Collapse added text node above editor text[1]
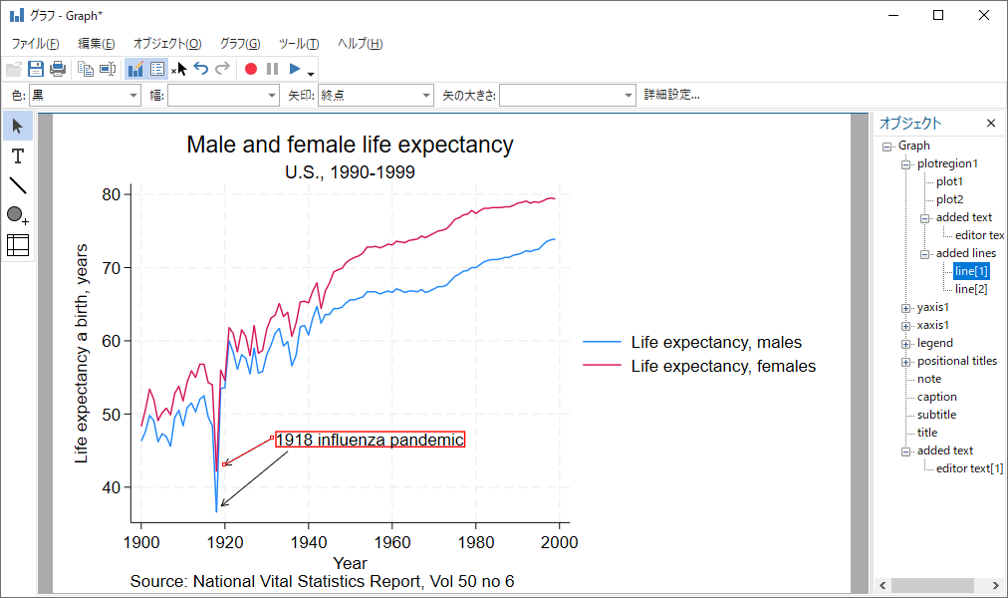This screenshot has width=1008, height=598. pyautogui.click(x=906, y=452)
